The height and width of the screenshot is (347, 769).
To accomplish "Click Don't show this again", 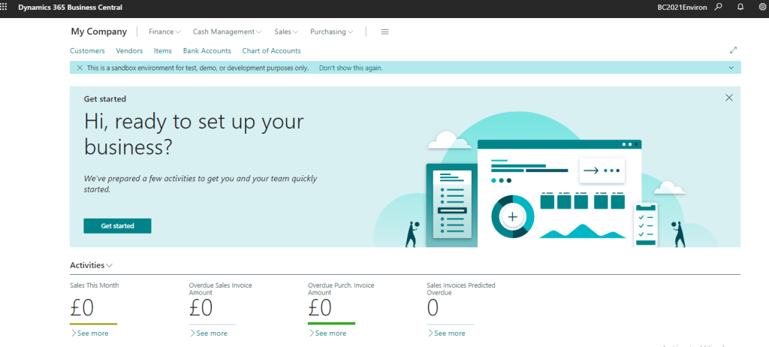I will click(x=351, y=68).
